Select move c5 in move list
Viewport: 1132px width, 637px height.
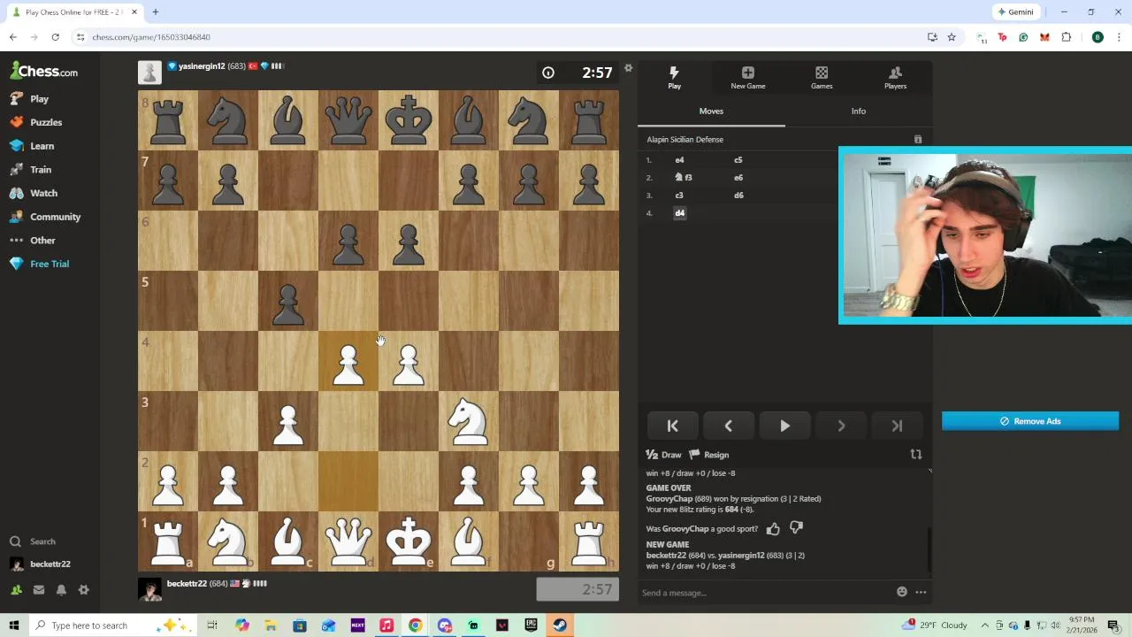[738, 160]
